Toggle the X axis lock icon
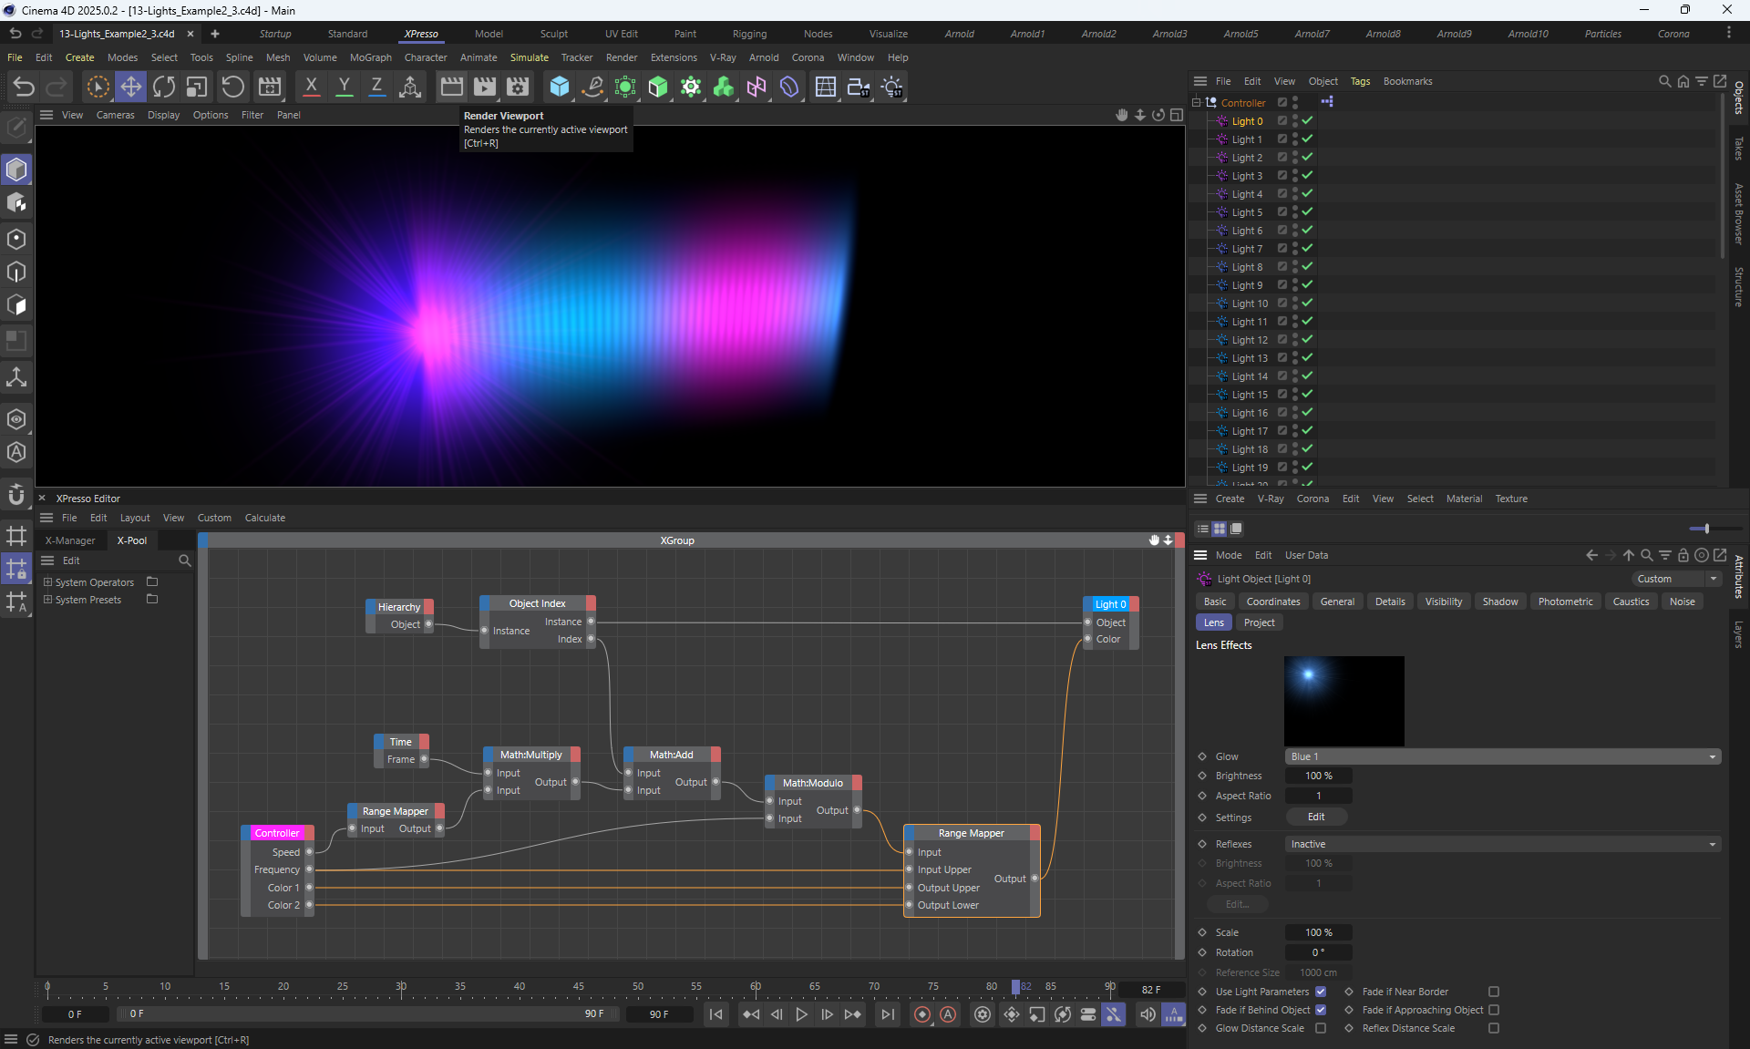The height and width of the screenshot is (1049, 1750). [311, 87]
